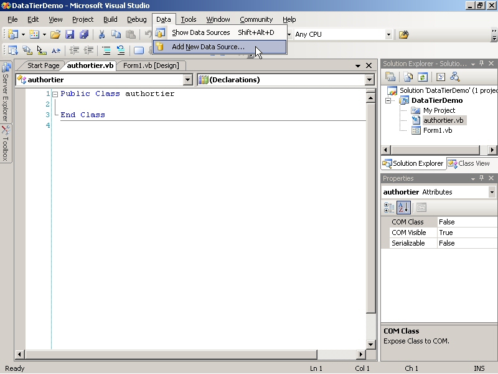Open the View Class Diagram icon
498x374 pixels.
454,76
